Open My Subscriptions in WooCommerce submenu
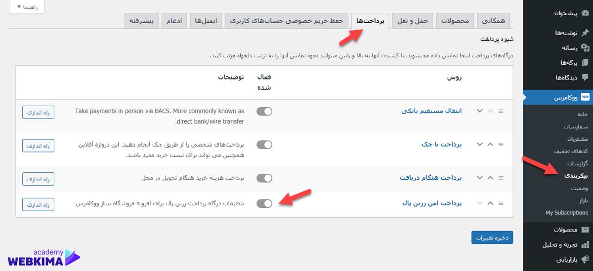 [x=567, y=213]
